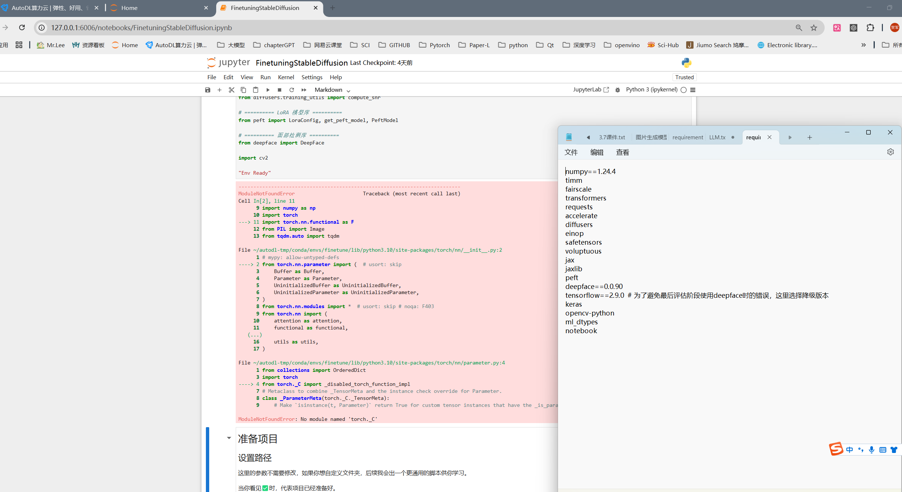Open Notepad settings gear

click(890, 152)
